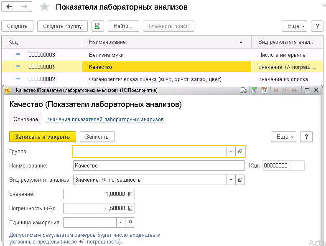Open the calculator from the dialog title bar
326x246 pixels.
coord(254,90)
